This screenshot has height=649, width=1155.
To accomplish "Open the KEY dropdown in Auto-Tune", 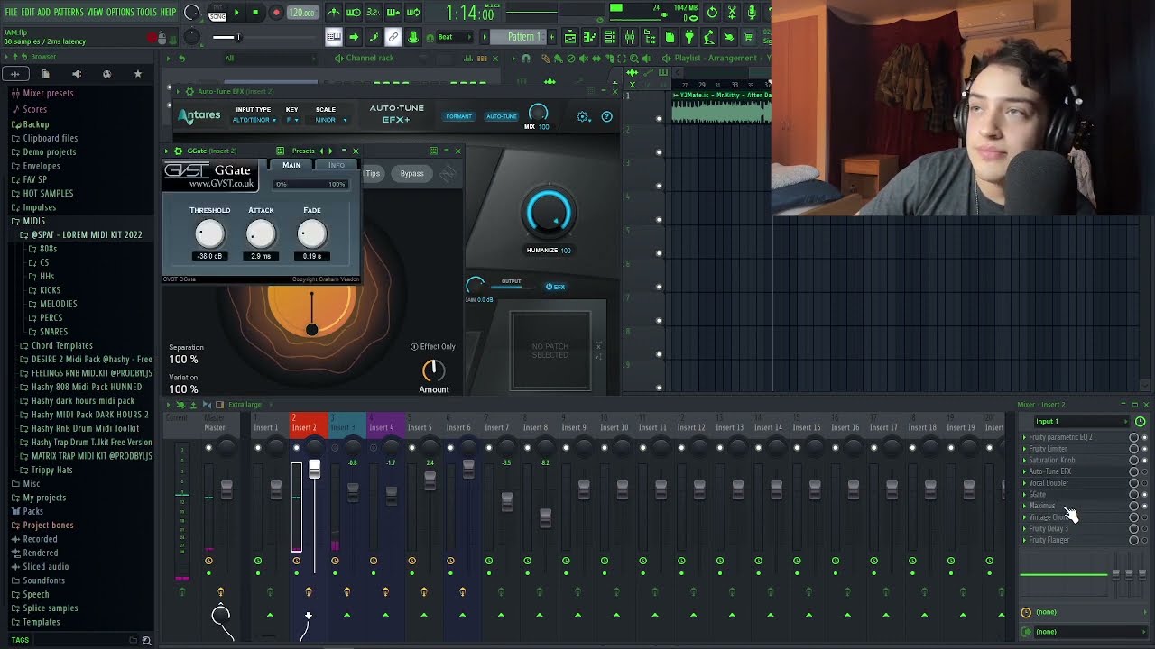I will tap(292, 120).
